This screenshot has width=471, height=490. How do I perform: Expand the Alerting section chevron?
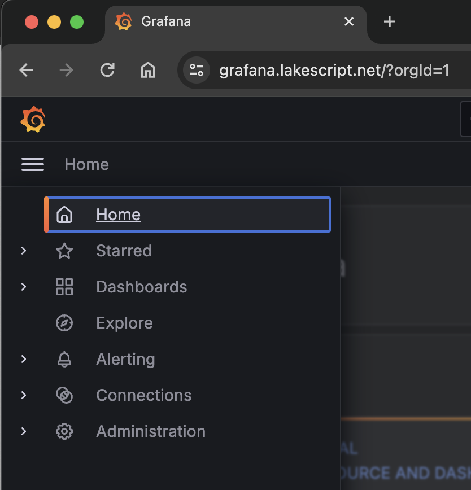click(x=24, y=359)
